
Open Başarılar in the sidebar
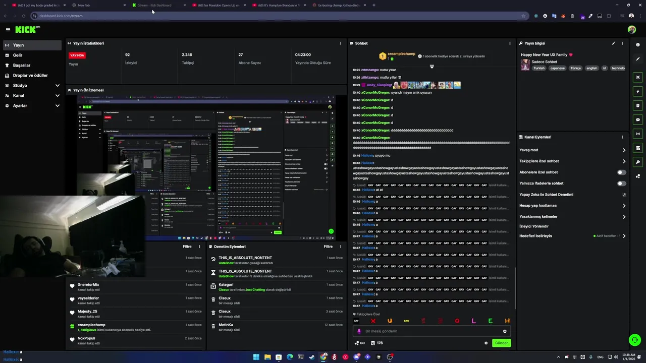pyautogui.click(x=32, y=65)
